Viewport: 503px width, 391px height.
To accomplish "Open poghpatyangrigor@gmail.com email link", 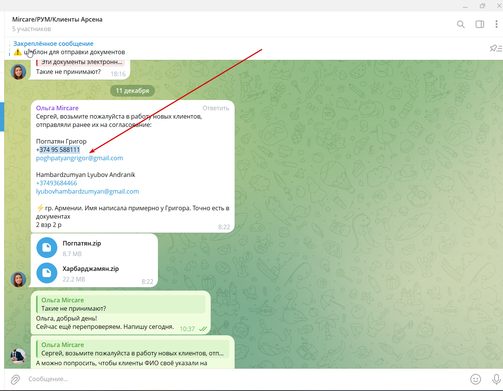I will pos(79,158).
